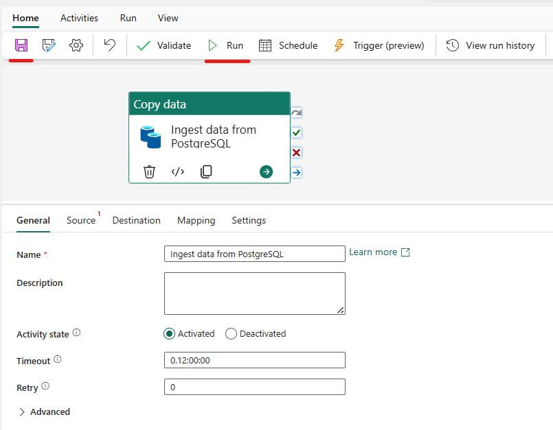Save the pipeline with the purple disk icon
Image resolution: width=553 pixels, height=430 pixels.
tap(21, 45)
